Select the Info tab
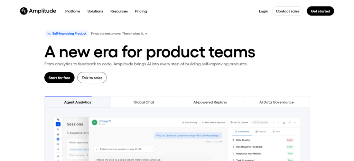The width and height of the screenshot is (354, 161). 276,132
